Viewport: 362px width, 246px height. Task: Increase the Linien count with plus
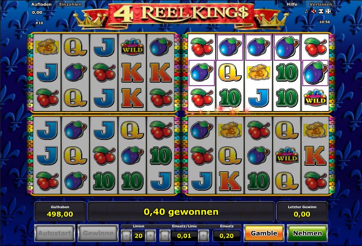coord(150,236)
